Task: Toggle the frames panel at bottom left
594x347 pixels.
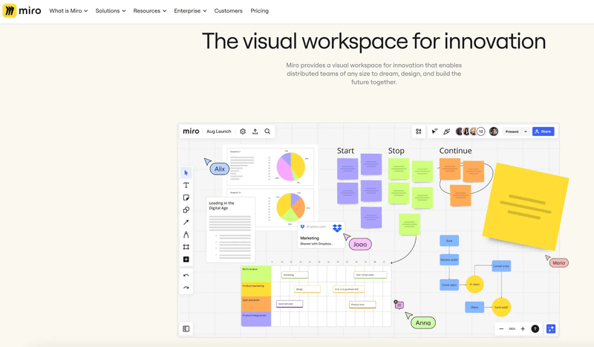Action: point(186,328)
